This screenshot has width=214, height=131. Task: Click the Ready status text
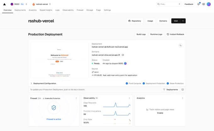point(97,63)
